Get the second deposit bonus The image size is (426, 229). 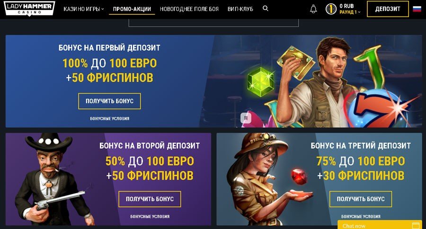[x=150, y=199]
